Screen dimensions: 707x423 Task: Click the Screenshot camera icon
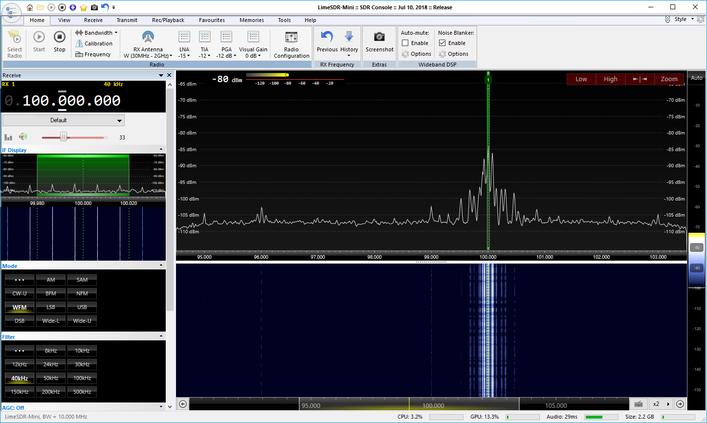379,37
